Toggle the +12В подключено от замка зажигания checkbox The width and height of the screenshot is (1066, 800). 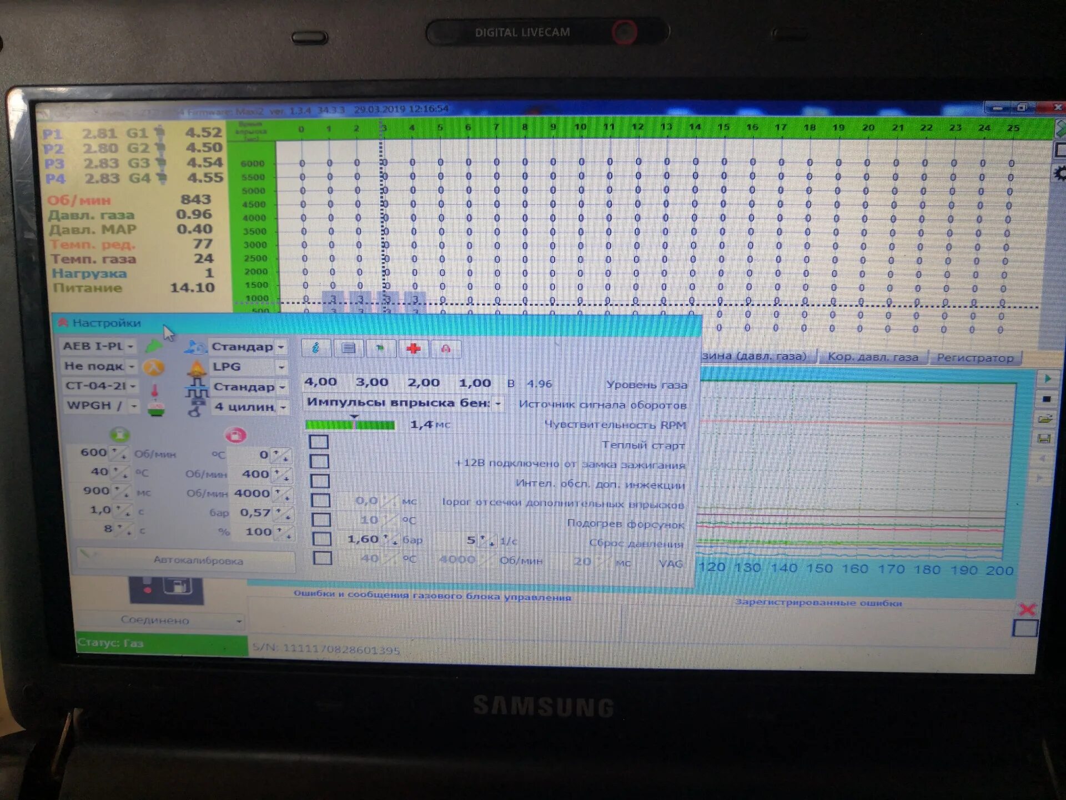click(x=319, y=461)
